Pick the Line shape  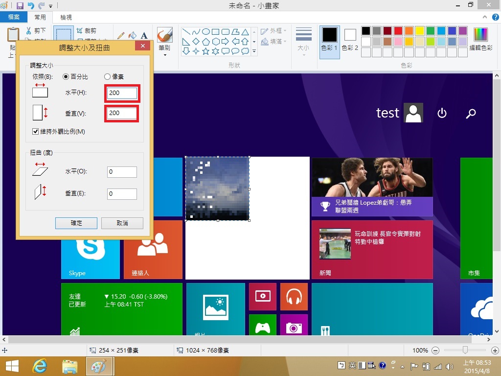(186, 31)
